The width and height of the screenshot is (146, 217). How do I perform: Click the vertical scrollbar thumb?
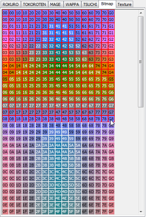(x=140, y=61)
